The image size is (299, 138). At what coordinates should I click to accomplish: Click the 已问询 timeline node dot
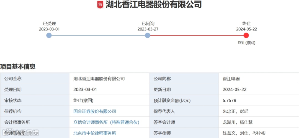[x=147, y=35]
